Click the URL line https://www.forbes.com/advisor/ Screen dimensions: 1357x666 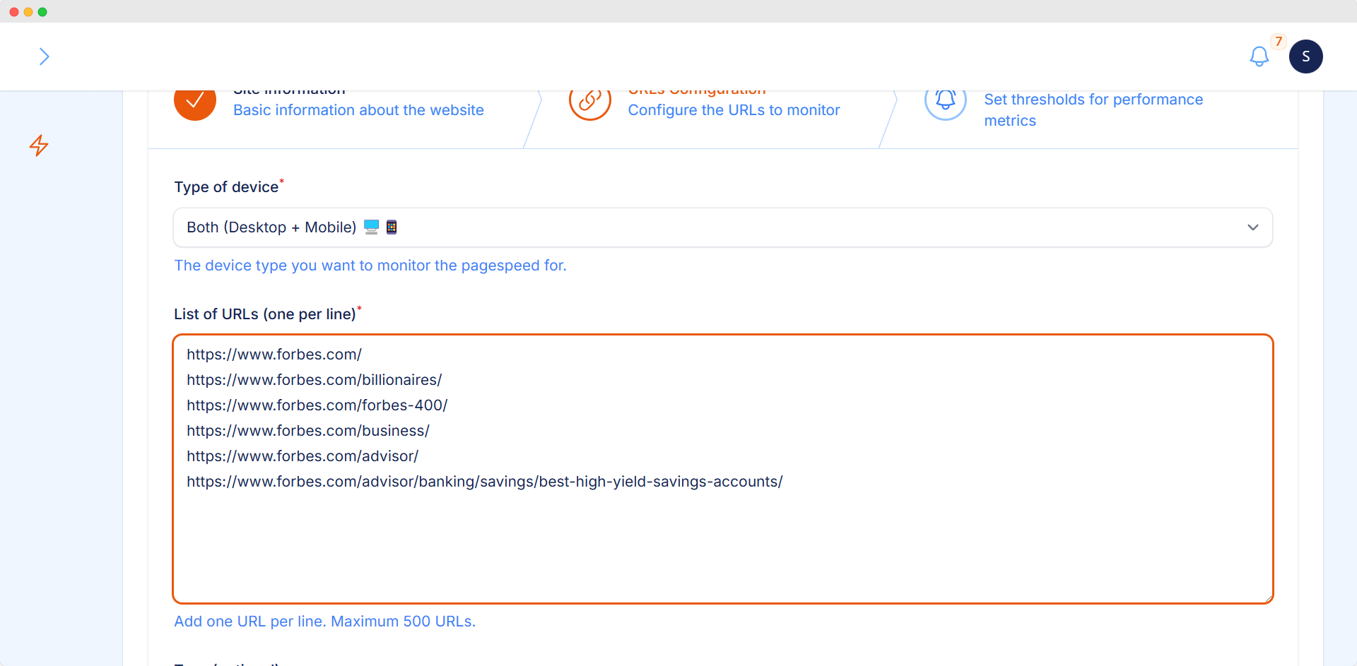302,456
